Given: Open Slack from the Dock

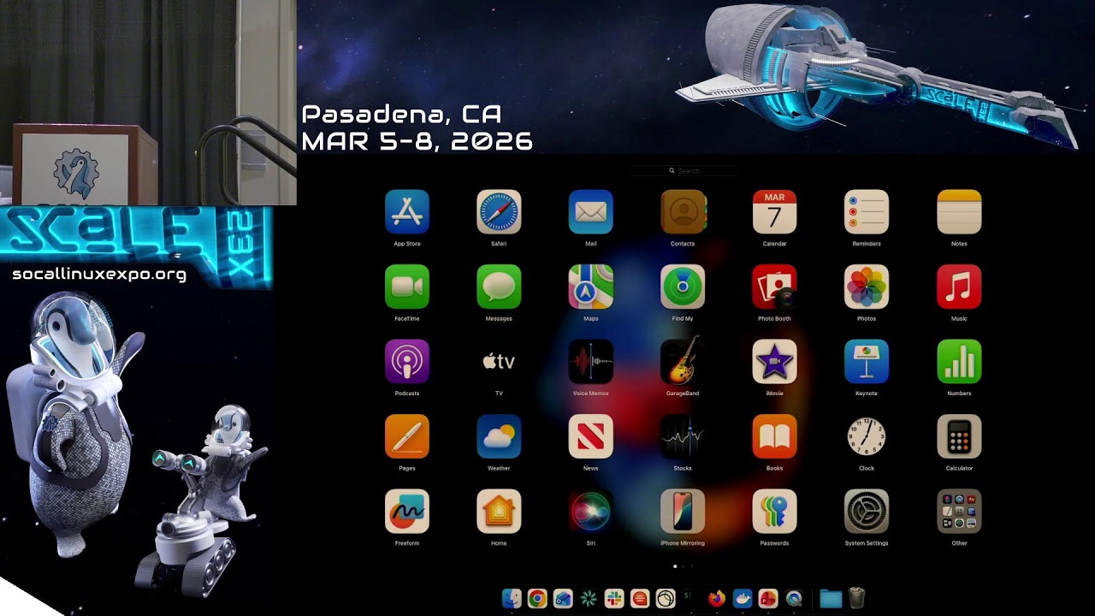Looking at the screenshot, I should tap(614, 599).
